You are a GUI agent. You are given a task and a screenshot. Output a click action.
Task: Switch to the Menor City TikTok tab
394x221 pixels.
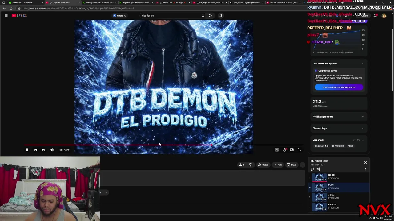pos(247,2)
